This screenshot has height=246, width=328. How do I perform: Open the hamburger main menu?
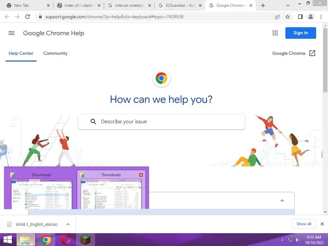coord(12,33)
